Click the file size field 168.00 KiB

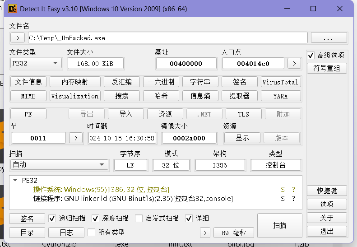[95, 64]
